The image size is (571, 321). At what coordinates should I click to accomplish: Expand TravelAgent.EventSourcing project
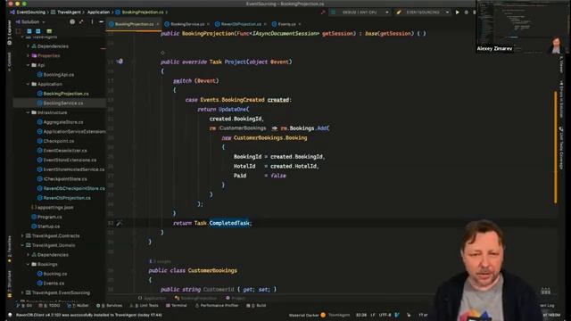click(22, 292)
